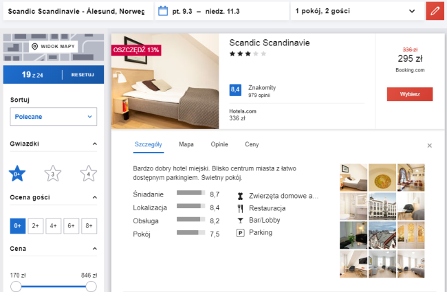Click the minimum price slider handle
The height and width of the screenshot is (292, 447).
coord(15,287)
